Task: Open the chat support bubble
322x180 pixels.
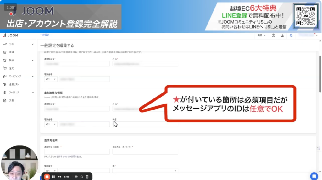Action: [x=314, y=176]
